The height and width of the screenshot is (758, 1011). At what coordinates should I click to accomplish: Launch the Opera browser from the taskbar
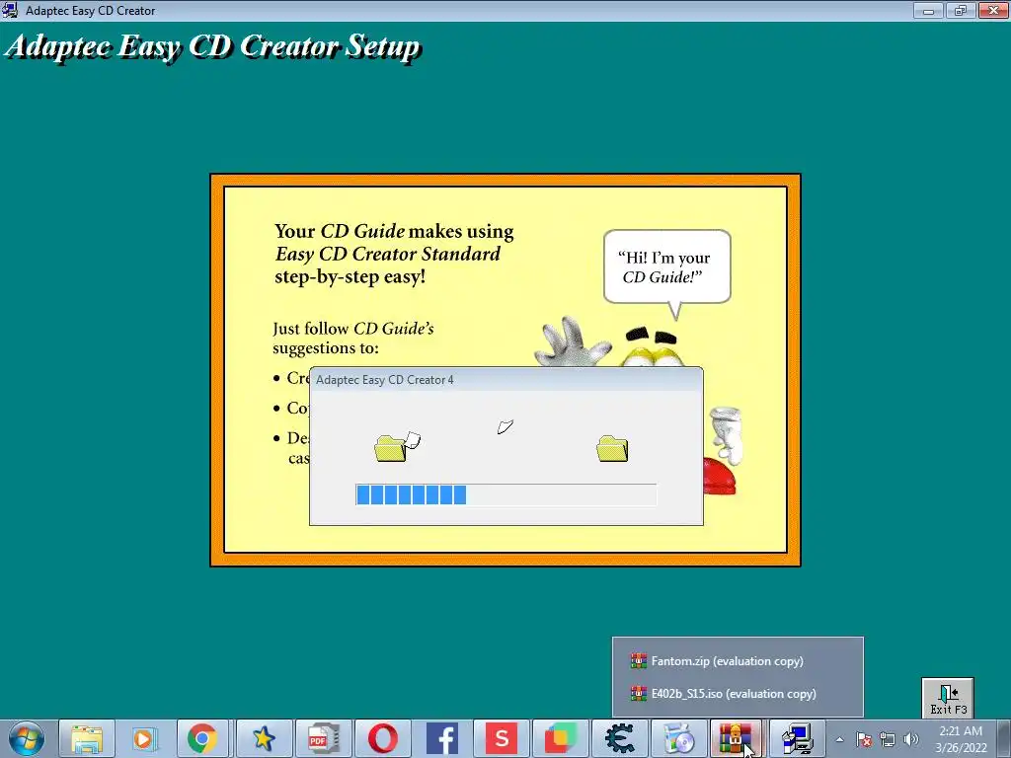(x=382, y=738)
